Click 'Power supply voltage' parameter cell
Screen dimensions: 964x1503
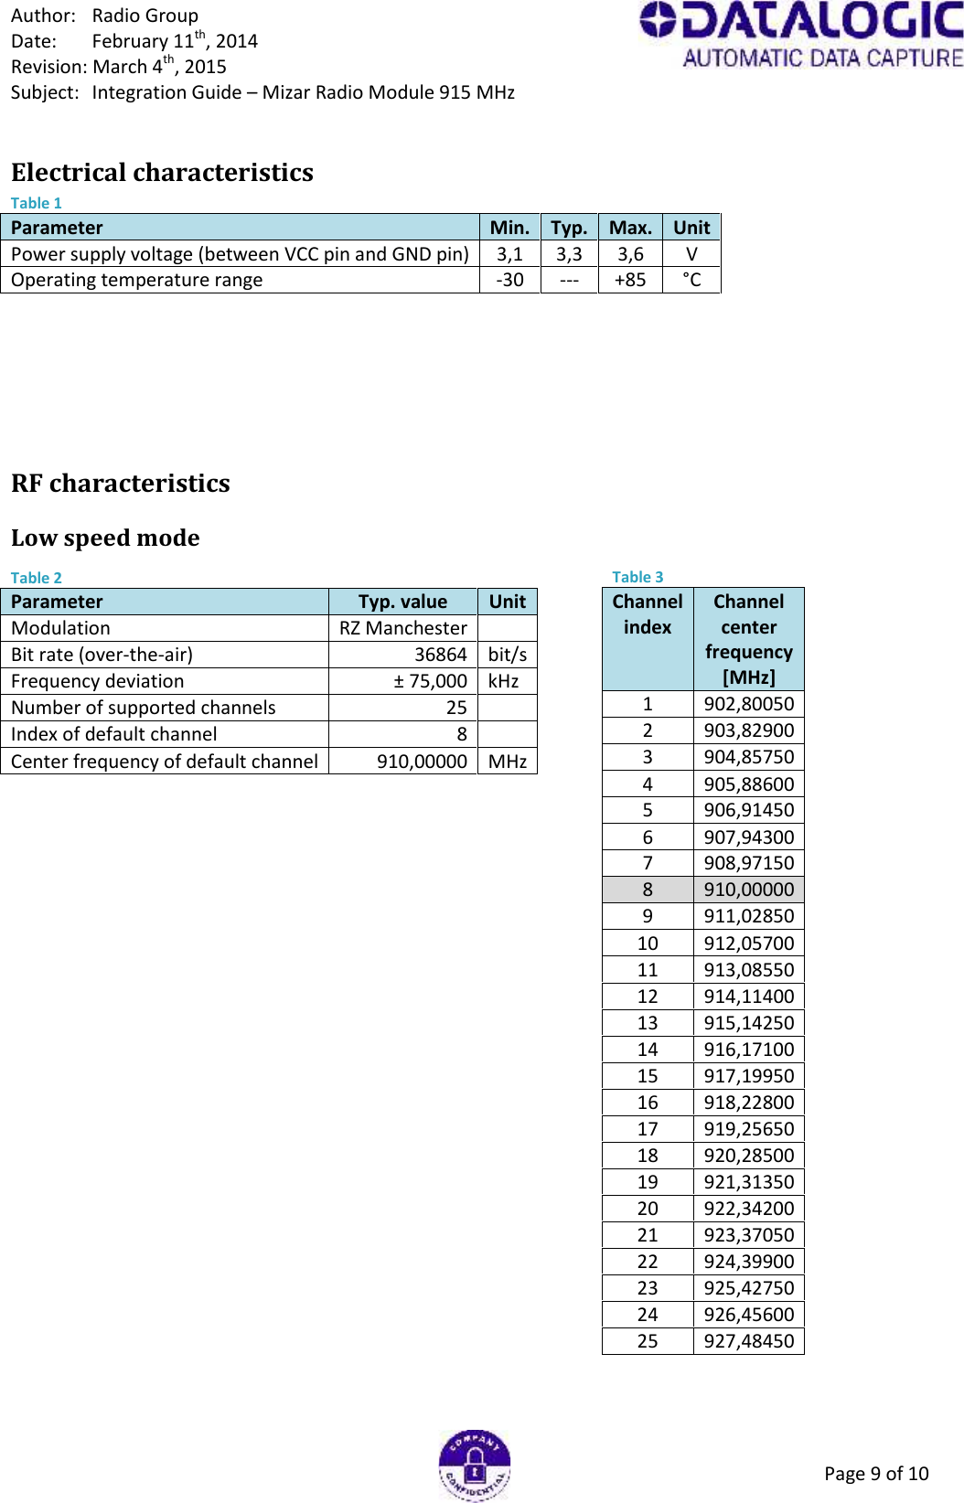(x=240, y=254)
